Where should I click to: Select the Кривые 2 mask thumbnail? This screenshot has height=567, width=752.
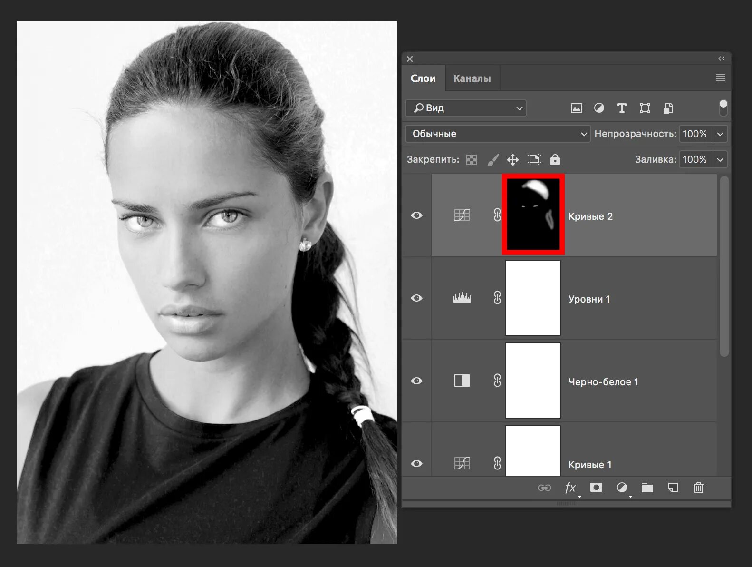pos(533,215)
